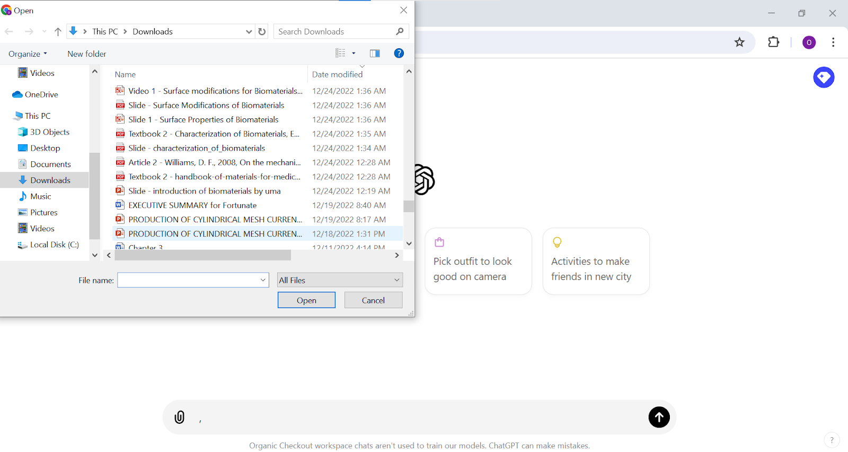This screenshot has height=452, width=848.
Task: Click the change view layout icon
Action: pyautogui.click(x=340, y=53)
